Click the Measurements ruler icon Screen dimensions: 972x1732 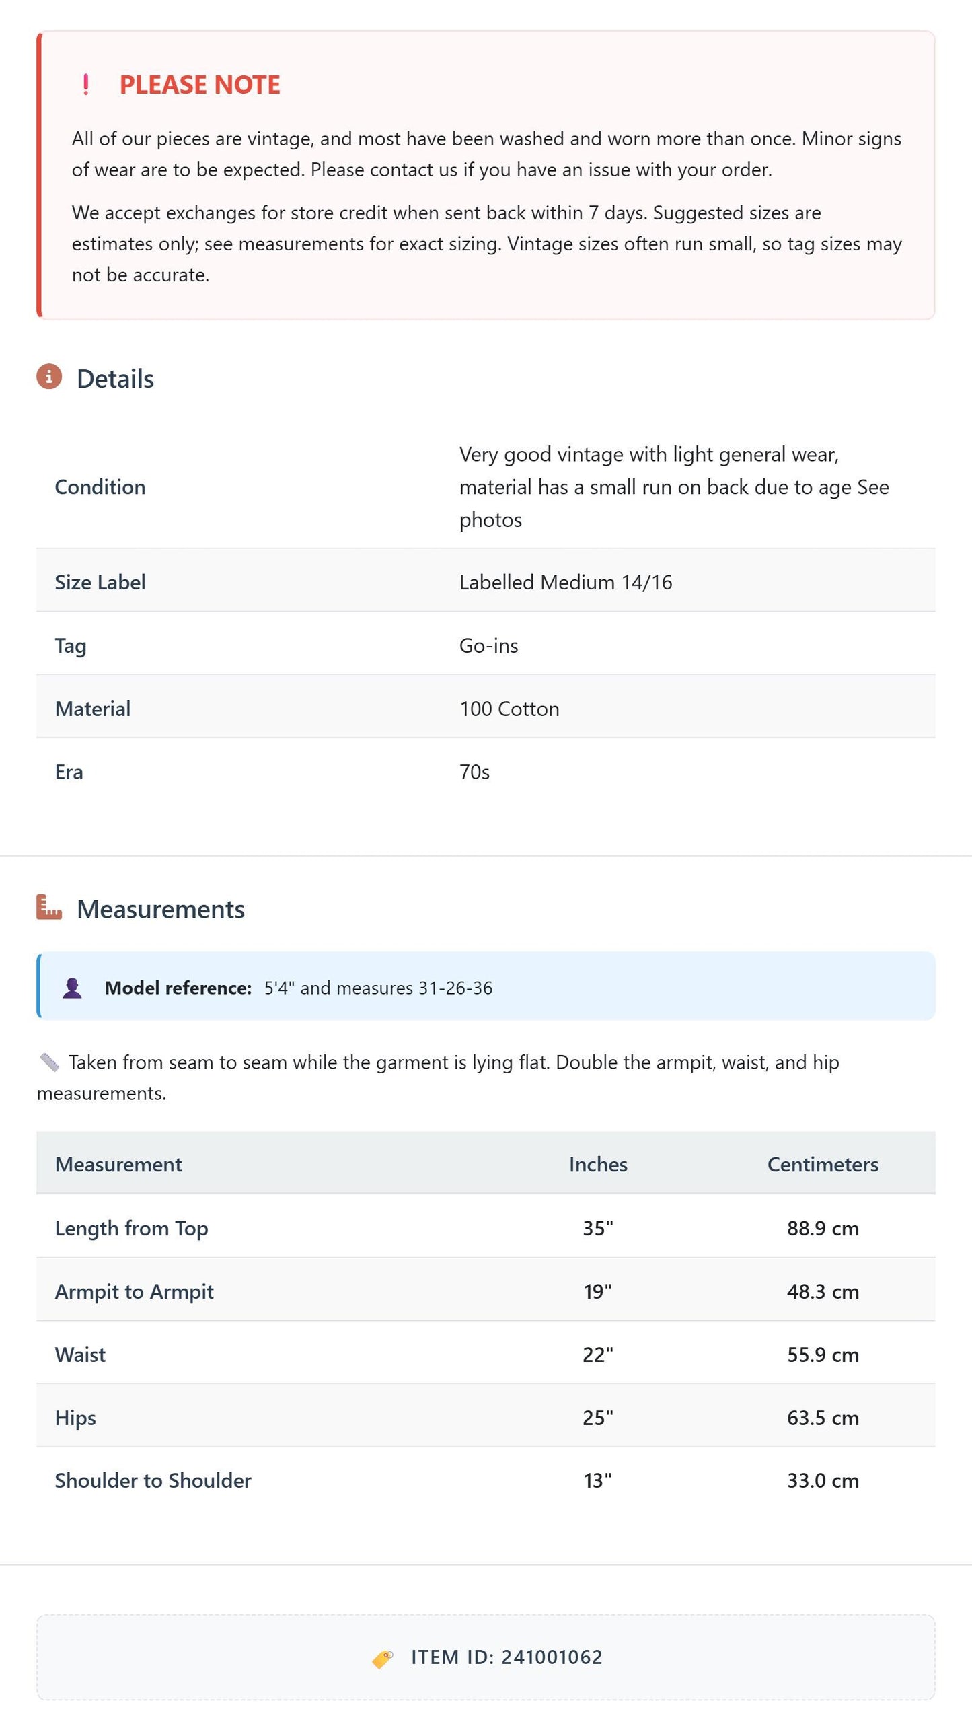(49, 907)
